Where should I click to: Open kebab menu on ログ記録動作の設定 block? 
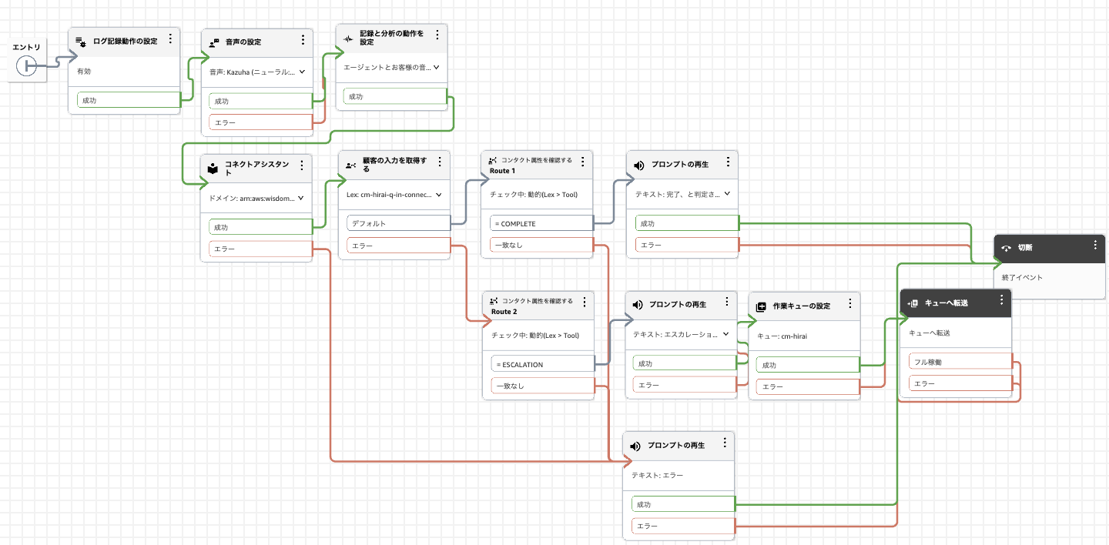[170, 39]
